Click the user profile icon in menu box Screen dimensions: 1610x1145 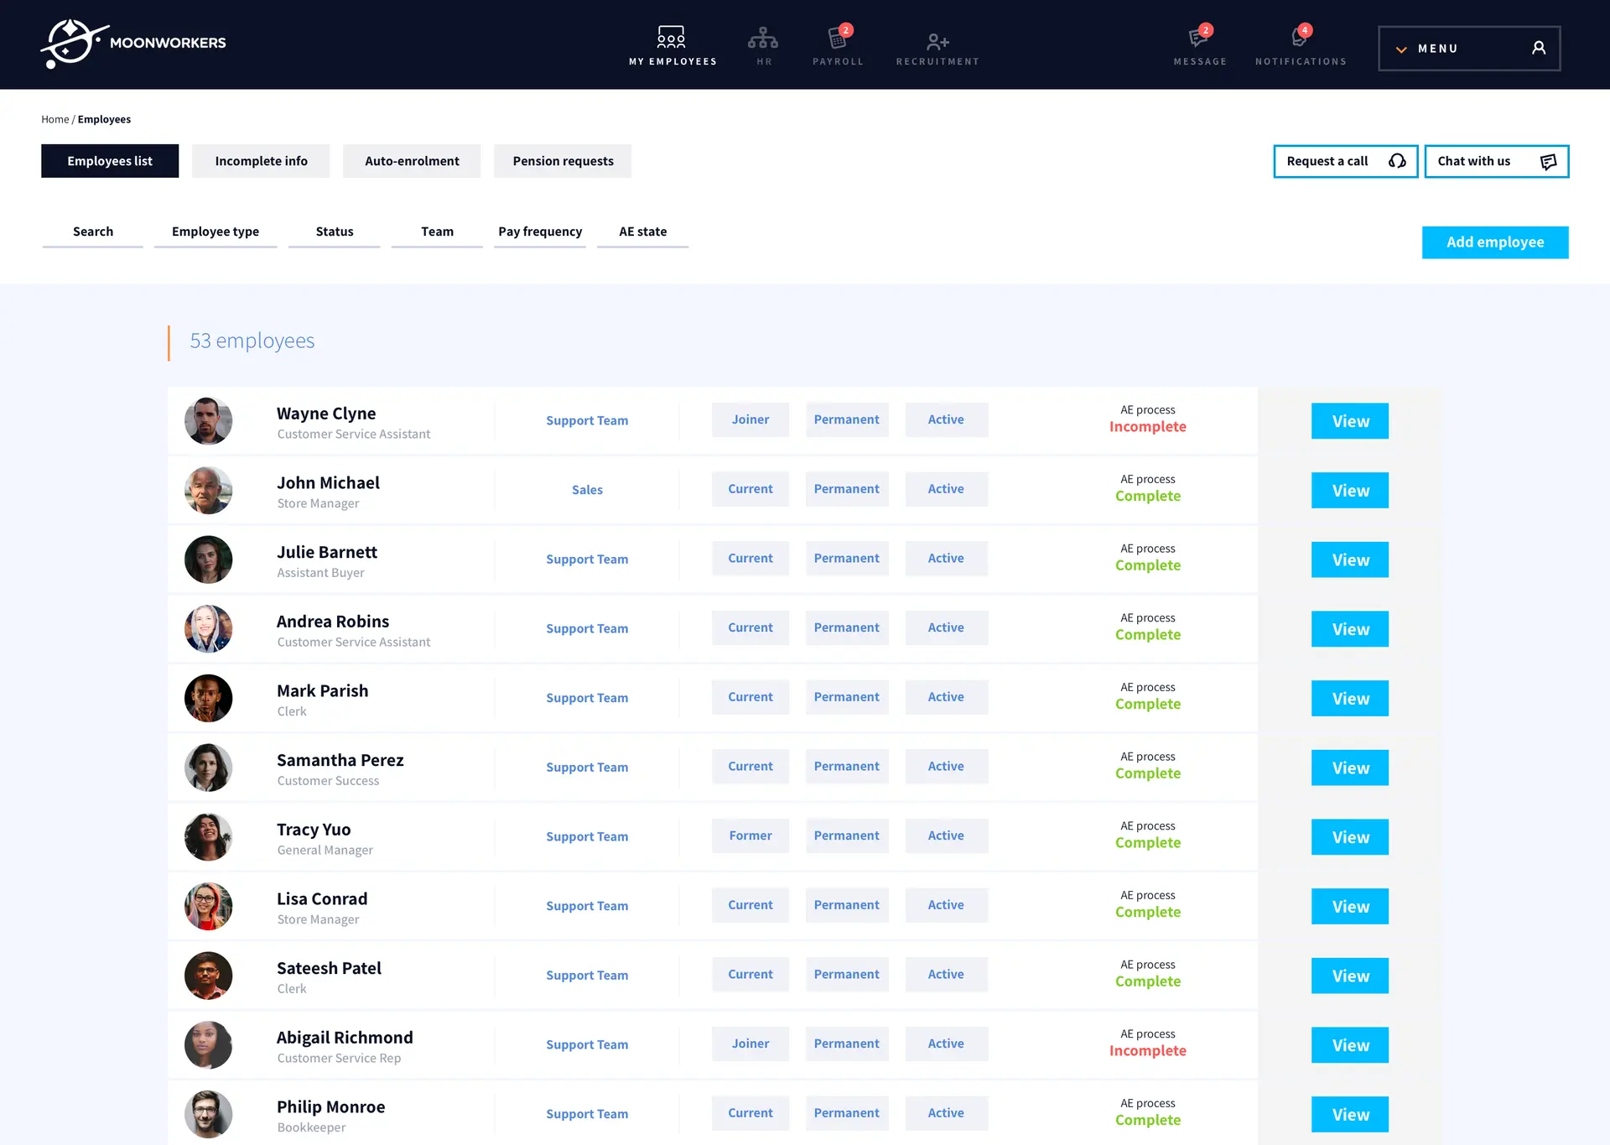tap(1539, 48)
